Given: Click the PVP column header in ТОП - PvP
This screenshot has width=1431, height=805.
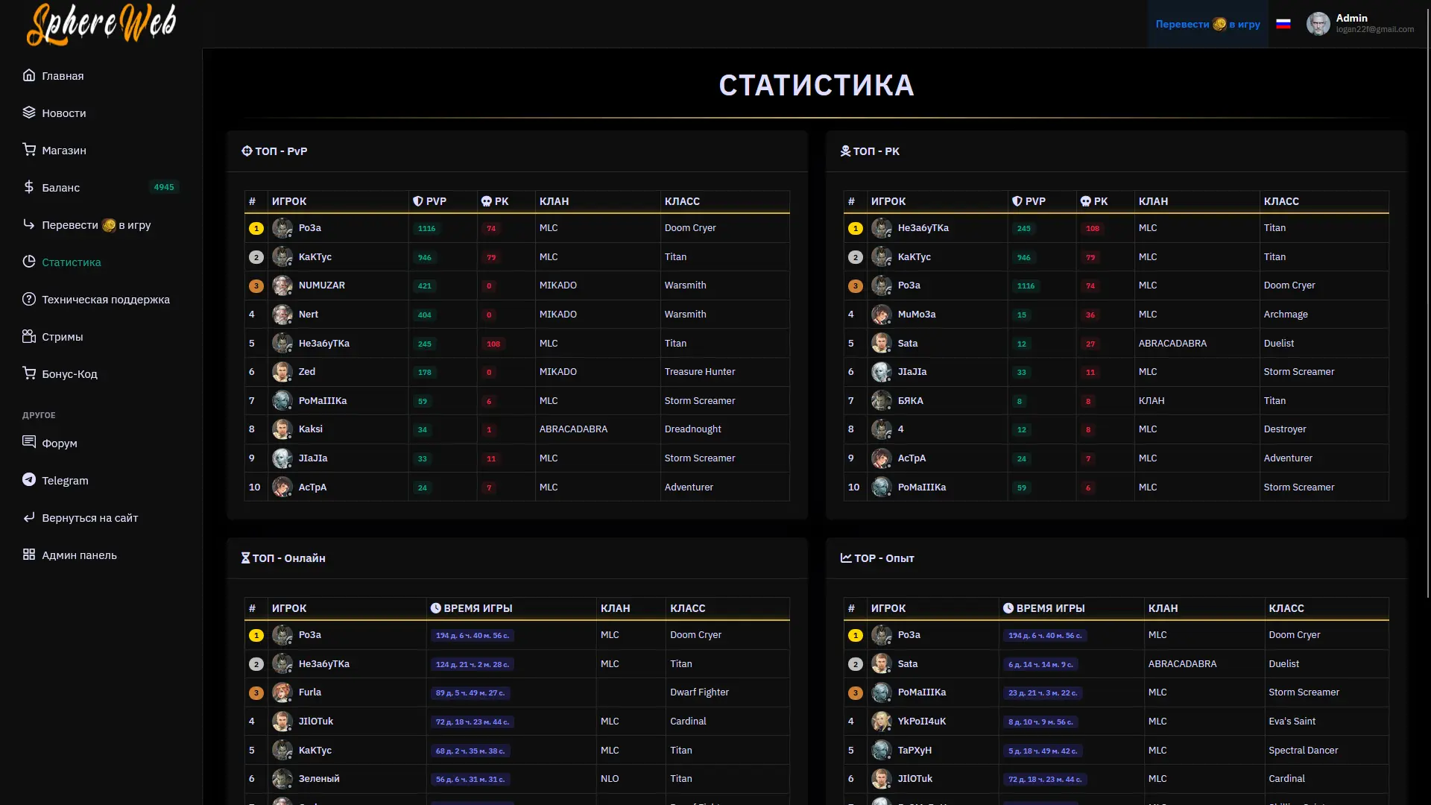Looking at the screenshot, I should [435, 201].
